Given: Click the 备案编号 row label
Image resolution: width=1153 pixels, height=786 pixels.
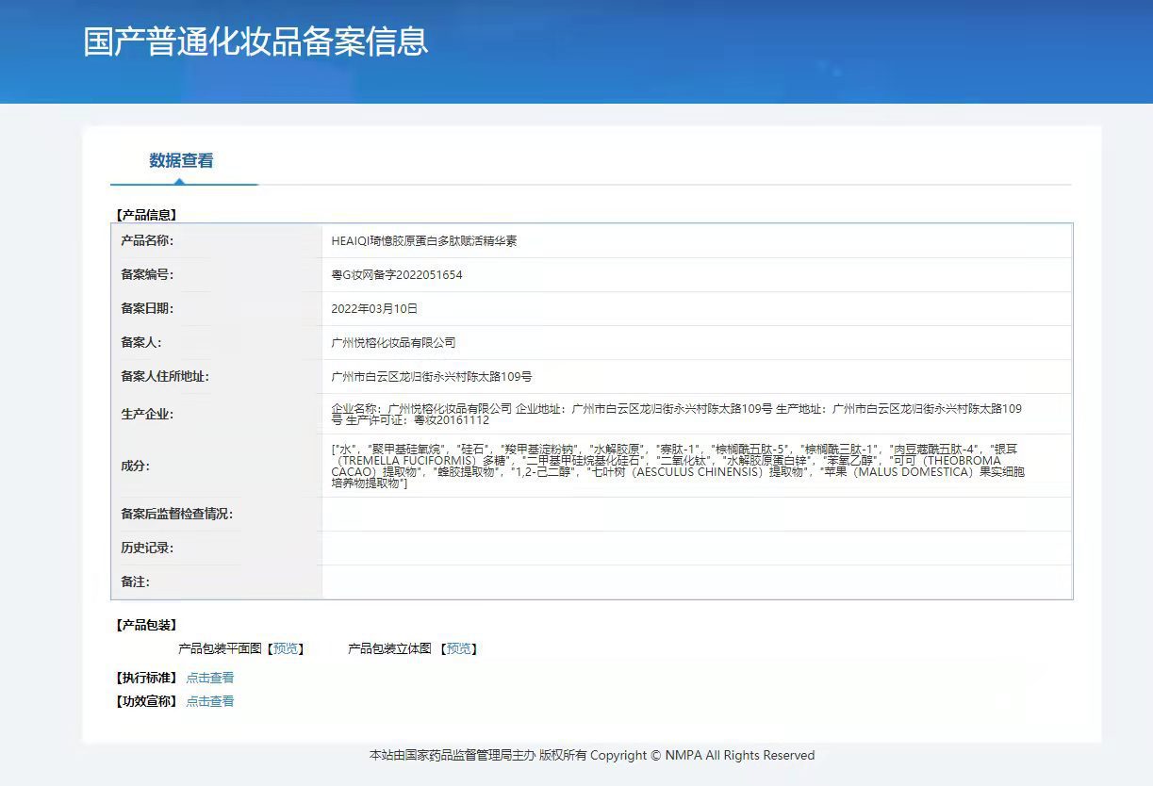Looking at the screenshot, I should [x=147, y=274].
